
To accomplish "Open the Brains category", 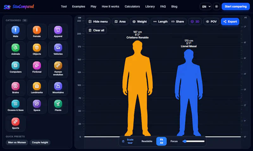I will point(15,88).
